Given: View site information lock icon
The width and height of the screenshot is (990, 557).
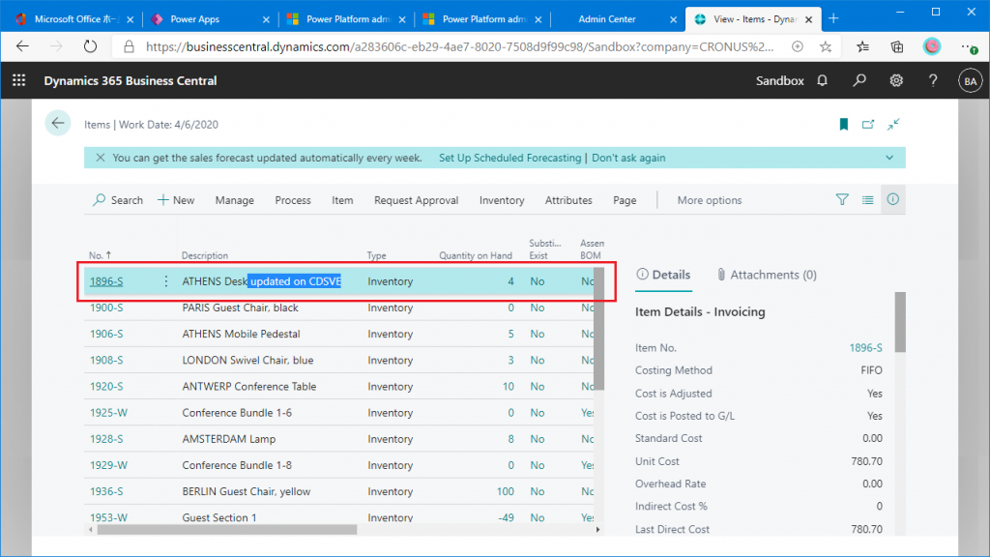Looking at the screenshot, I should click(x=129, y=46).
